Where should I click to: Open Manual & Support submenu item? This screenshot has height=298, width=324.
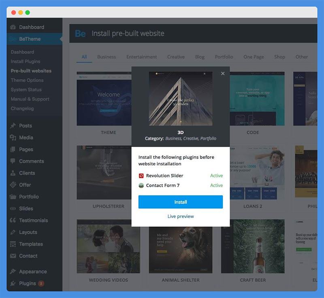point(30,99)
